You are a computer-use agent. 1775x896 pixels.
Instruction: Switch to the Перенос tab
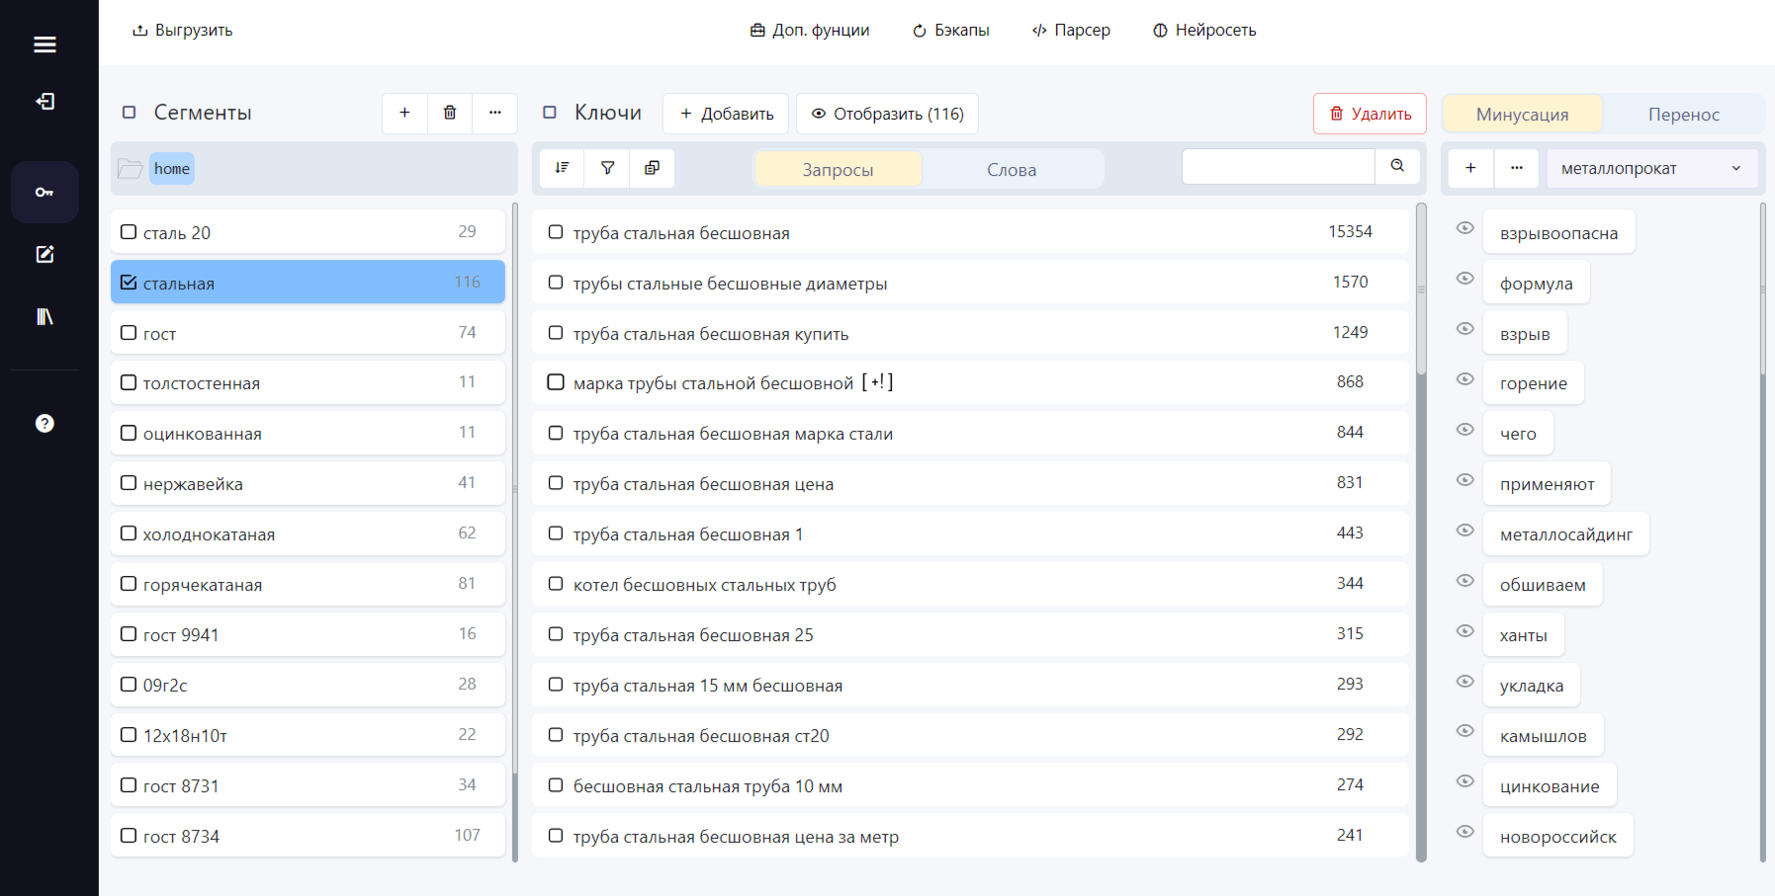pyautogui.click(x=1683, y=115)
